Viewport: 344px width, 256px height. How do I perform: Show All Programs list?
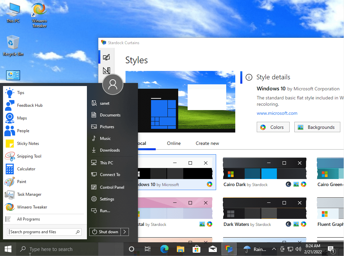[45, 219]
